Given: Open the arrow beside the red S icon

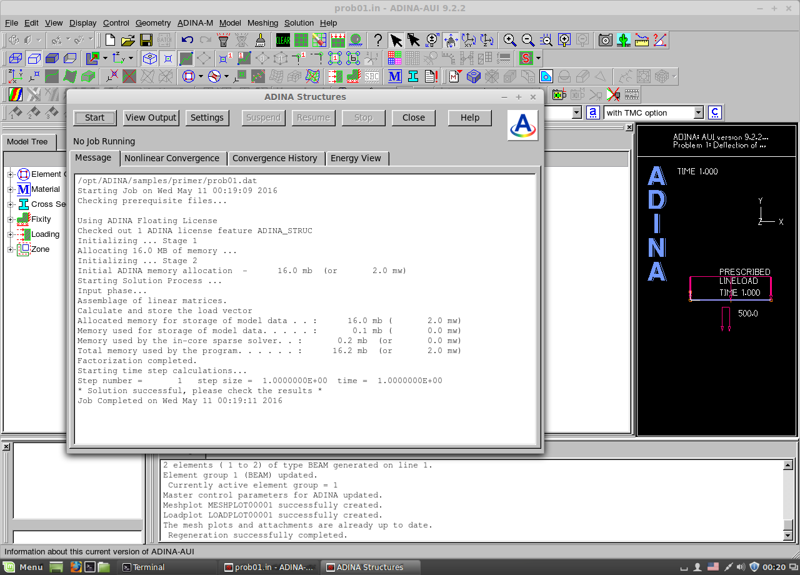Looking at the screenshot, I should [538, 58].
